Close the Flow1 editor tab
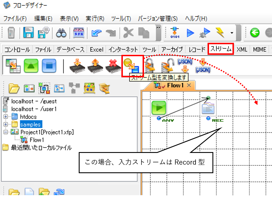272x198 pixels. 189,85
